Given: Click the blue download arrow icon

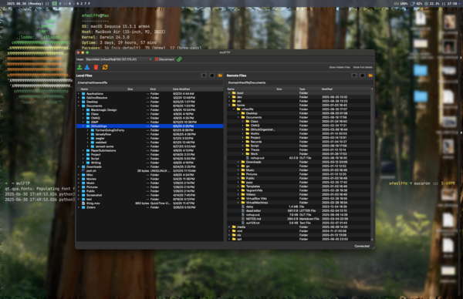Looking at the screenshot, I should (87, 67).
